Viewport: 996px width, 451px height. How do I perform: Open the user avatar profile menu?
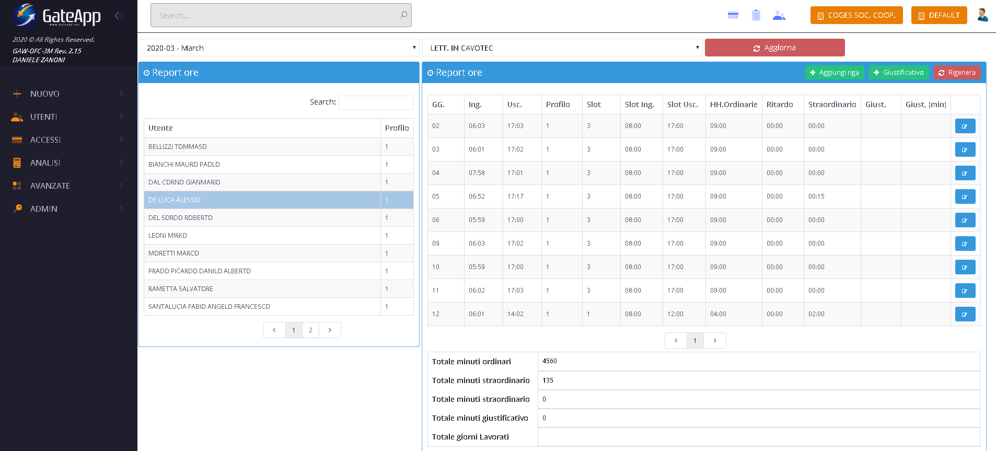tap(982, 15)
